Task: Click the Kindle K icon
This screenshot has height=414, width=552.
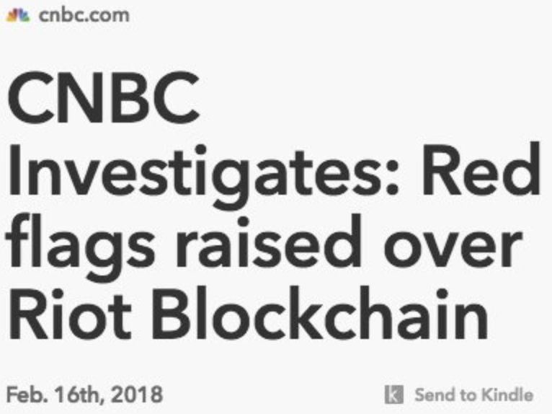Action: click(394, 395)
